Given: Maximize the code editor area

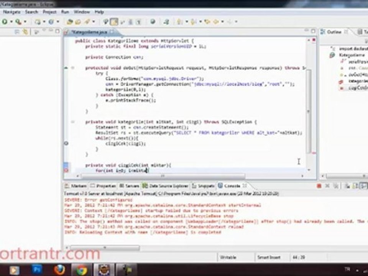Looking at the screenshot, I should point(313,31).
